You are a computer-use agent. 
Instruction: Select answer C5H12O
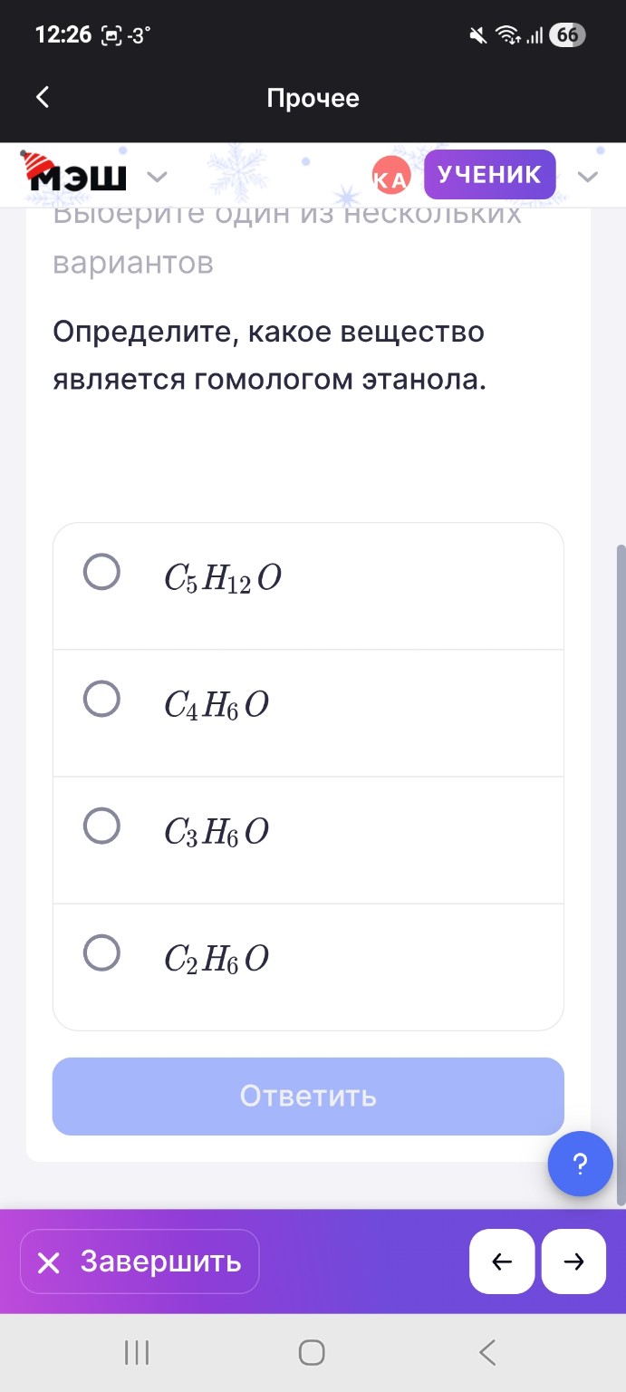[x=101, y=572]
